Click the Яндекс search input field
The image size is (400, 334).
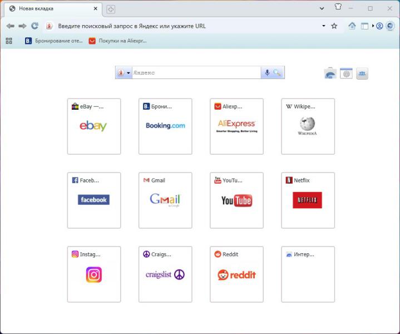(195, 73)
